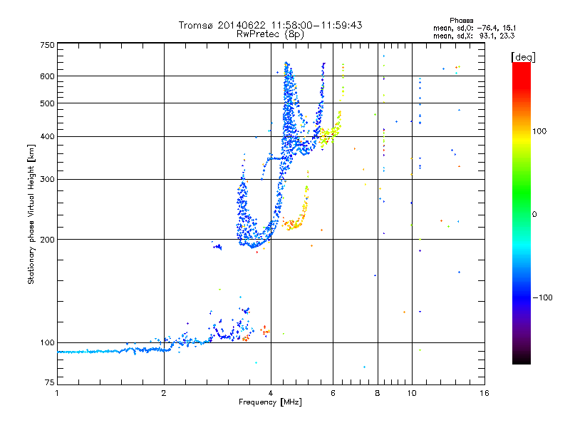Click the 'mean, sd,O: -76.4, 15.1' line
Viewport: 570px width, 428px height.
(x=475, y=28)
